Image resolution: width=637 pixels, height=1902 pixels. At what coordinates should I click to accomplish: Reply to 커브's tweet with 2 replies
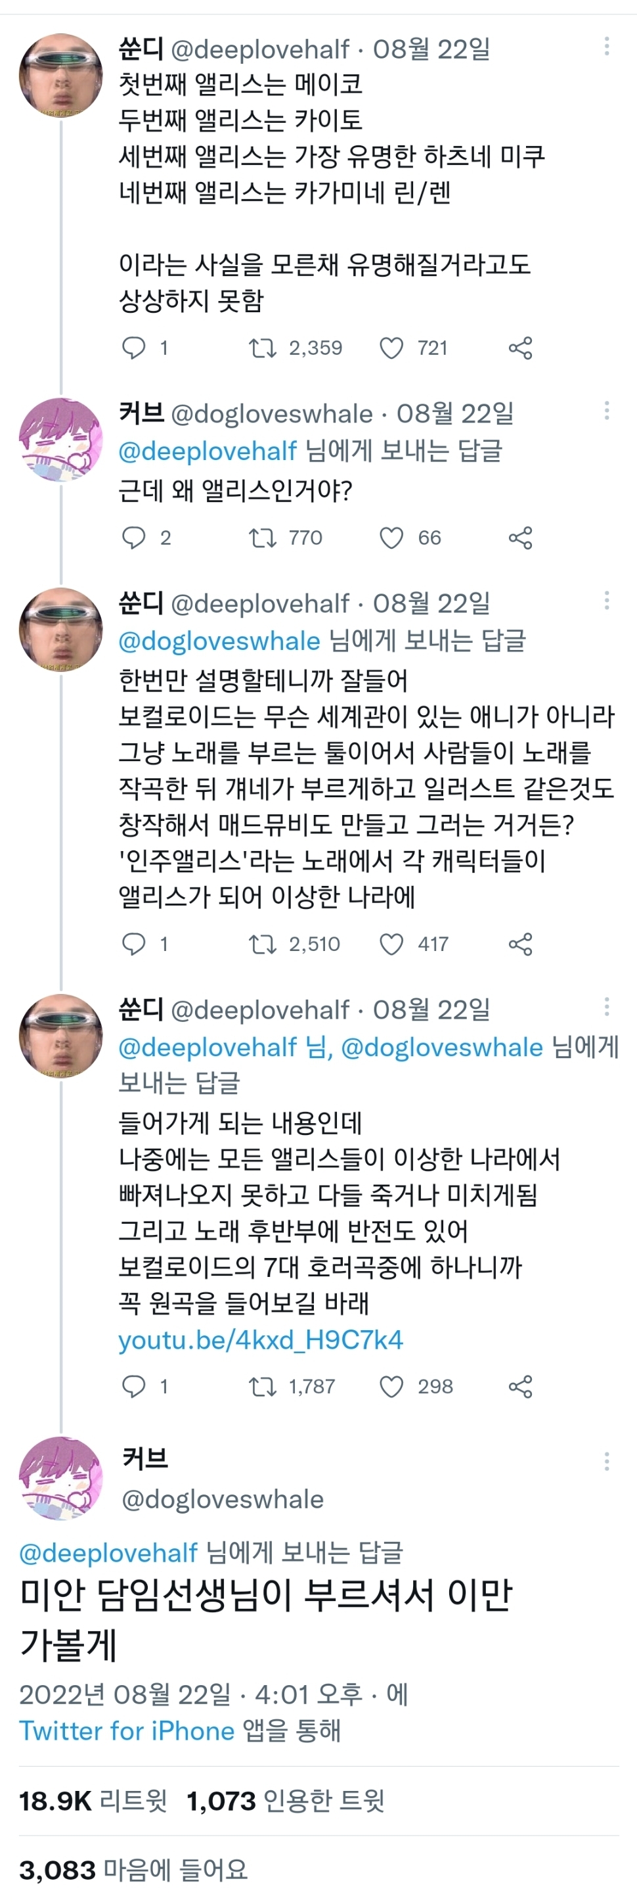(133, 538)
